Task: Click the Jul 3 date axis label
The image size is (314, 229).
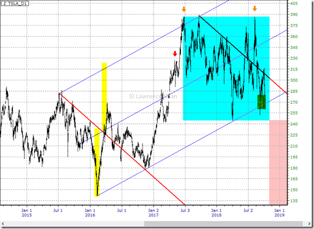Action: pyautogui.click(x=185, y=211)
